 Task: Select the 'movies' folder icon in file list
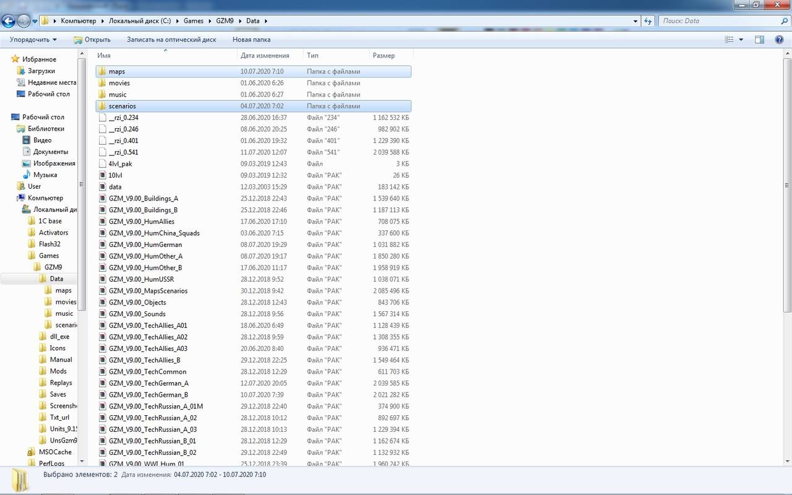click(103, 83)
